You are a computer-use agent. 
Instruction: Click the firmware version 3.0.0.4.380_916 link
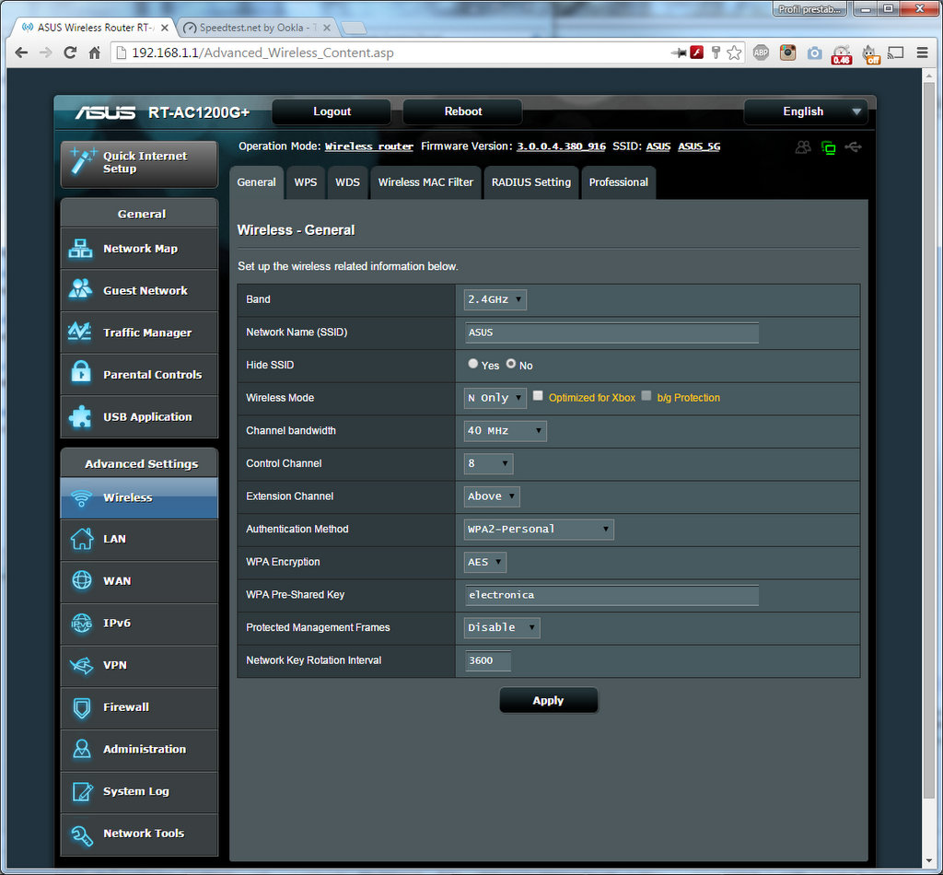click(561, 146)
